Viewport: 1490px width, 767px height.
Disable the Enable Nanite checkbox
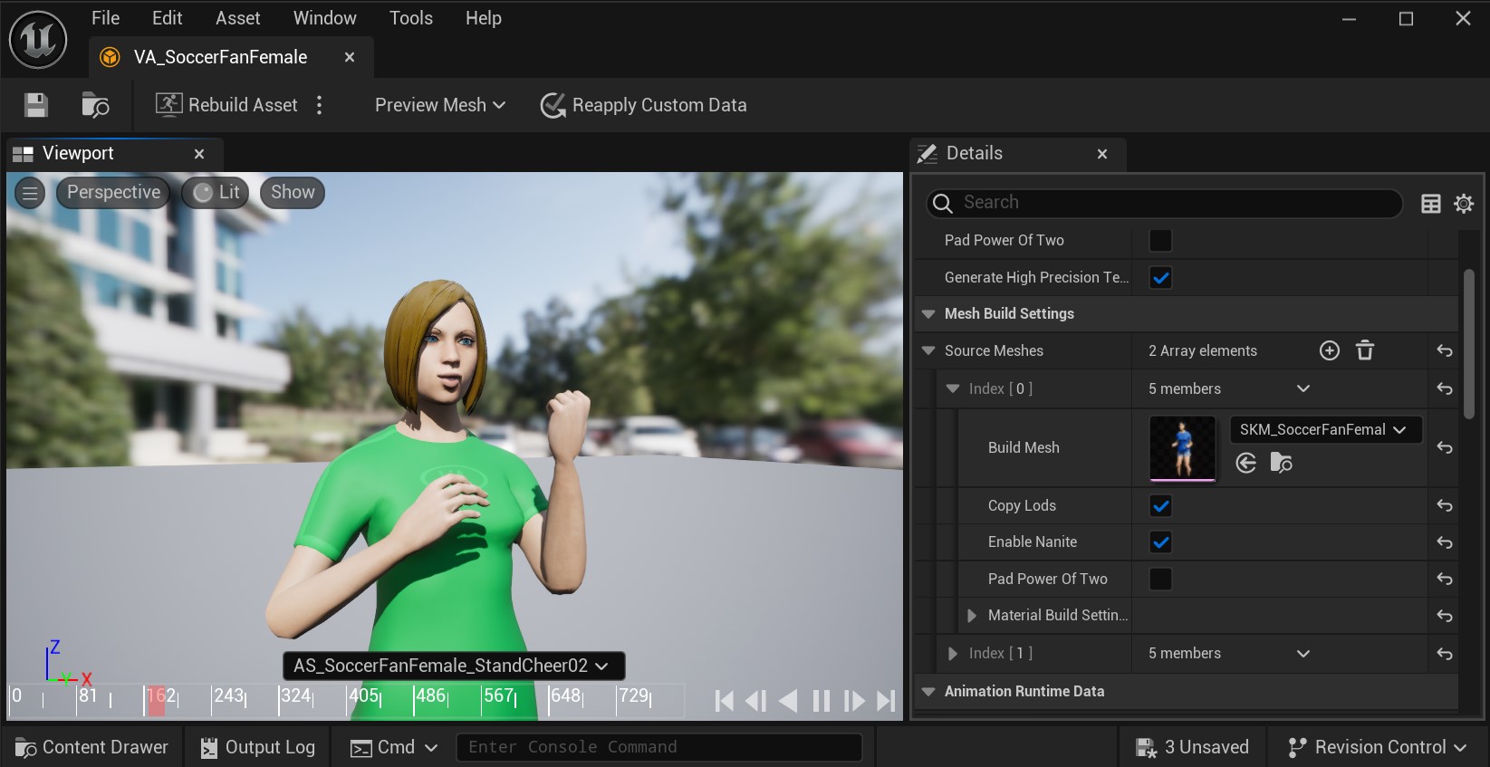[1160, 542]
